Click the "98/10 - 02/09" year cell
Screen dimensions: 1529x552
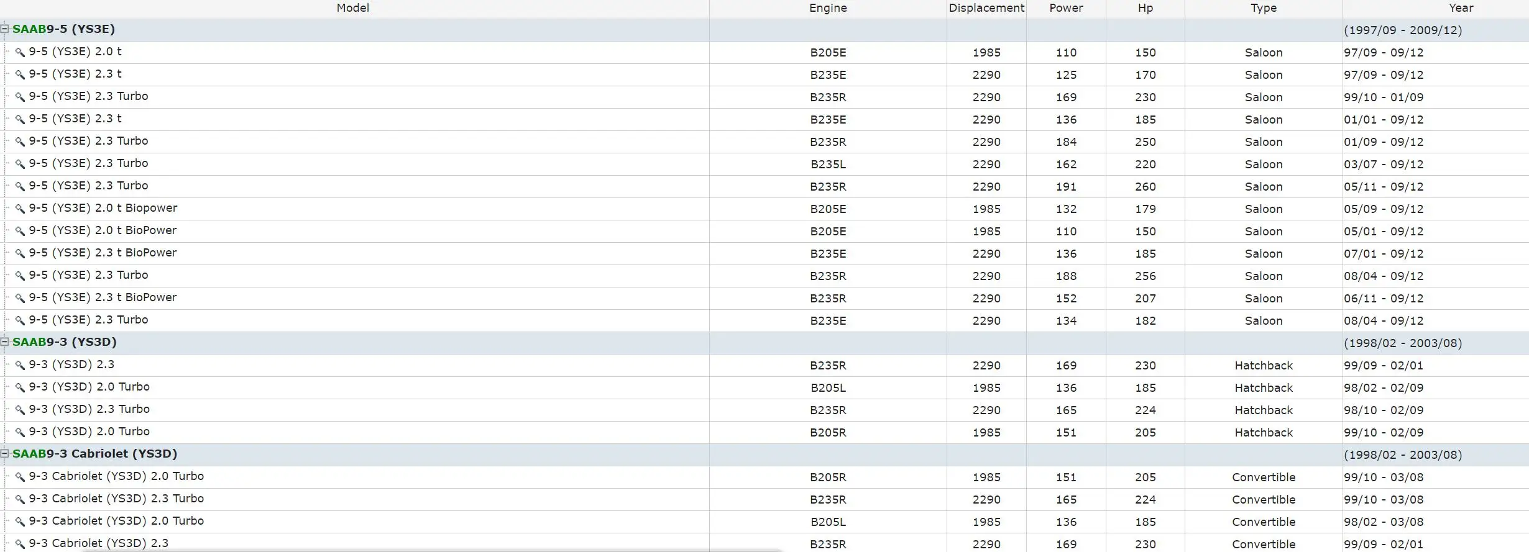[x=1384, y=410]
